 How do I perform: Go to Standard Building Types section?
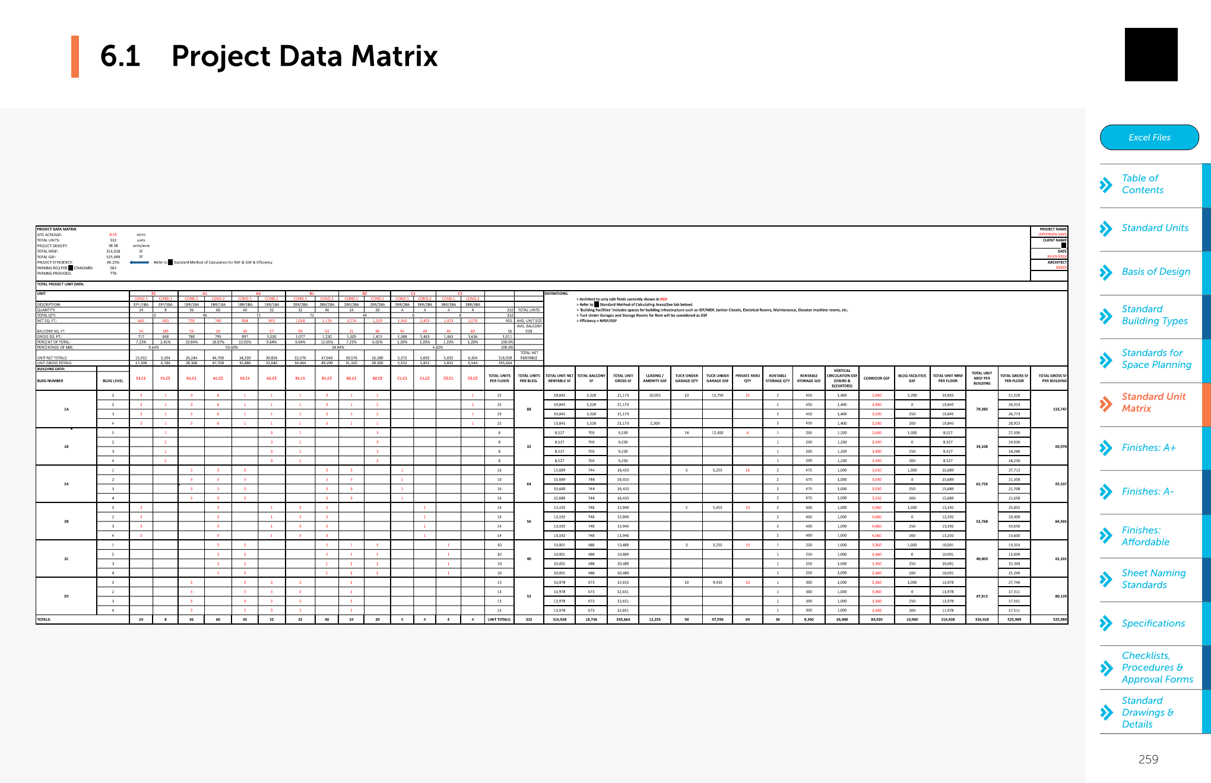click(1154, 315)
